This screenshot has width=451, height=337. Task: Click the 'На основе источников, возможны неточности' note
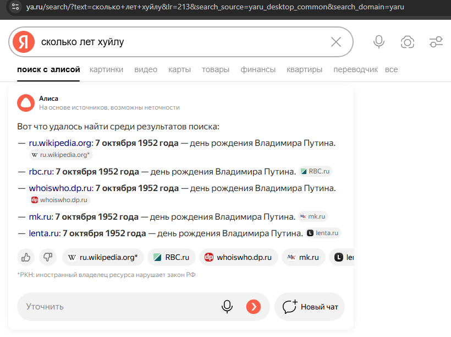coord(109,107)
